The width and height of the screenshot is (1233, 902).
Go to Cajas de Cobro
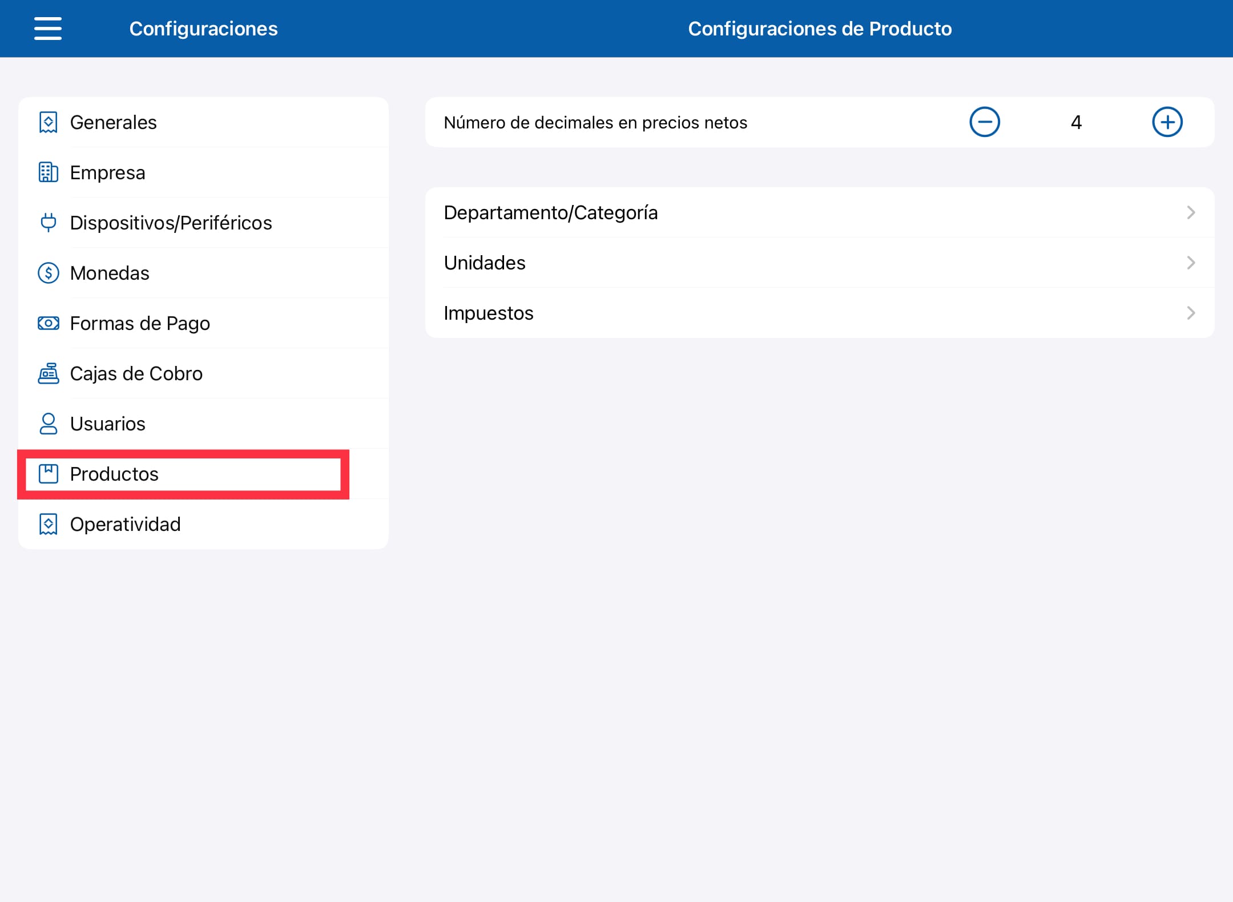click(x=203, y=373)
